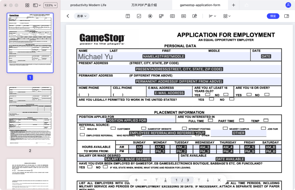
Task: Select the checkbox form tool
Action: (139, 16)
